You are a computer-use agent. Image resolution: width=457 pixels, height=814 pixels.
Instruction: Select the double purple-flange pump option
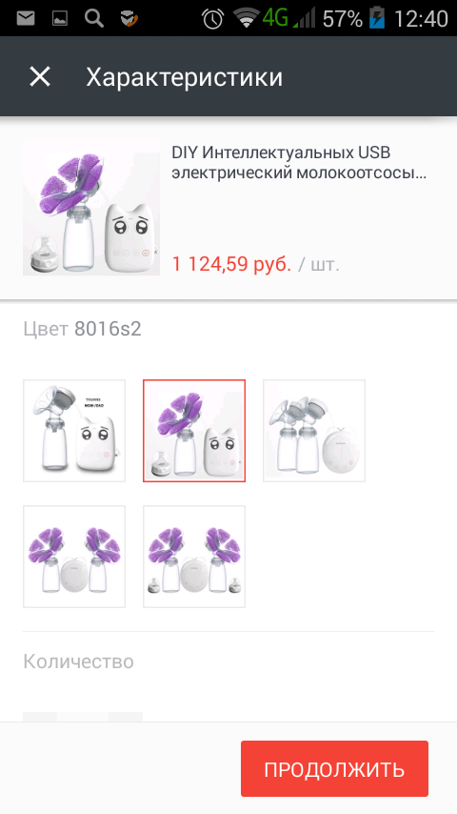(x=74, y=557)
